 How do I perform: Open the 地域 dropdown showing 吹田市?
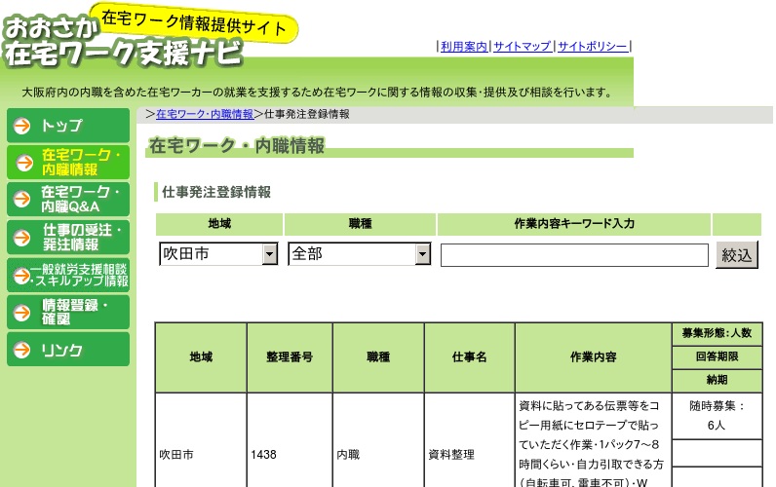point(219,254)
